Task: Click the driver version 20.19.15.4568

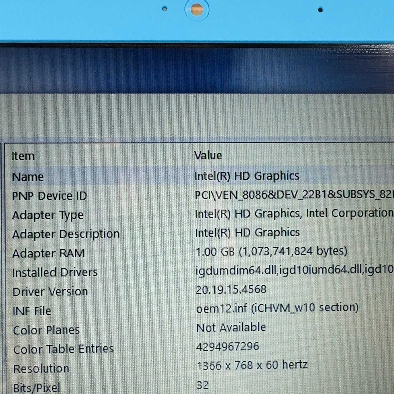Action: [x=231, y=289]
